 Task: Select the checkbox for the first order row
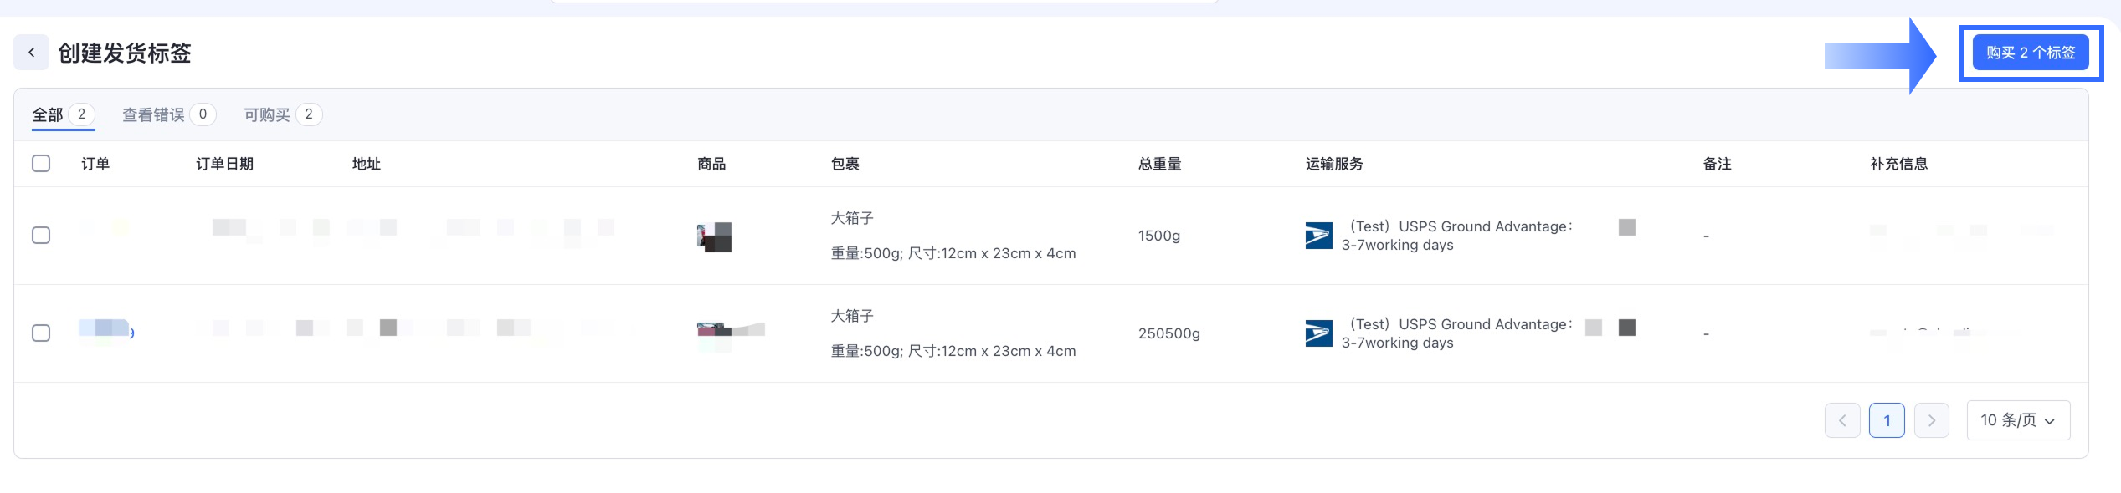[x=41, y=235]
